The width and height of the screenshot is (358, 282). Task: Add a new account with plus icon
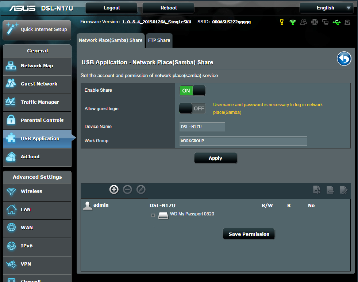[x=114, y=189]
